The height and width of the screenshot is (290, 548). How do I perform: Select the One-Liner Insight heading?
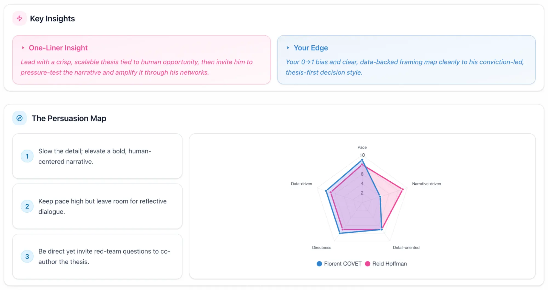point(58,48)
